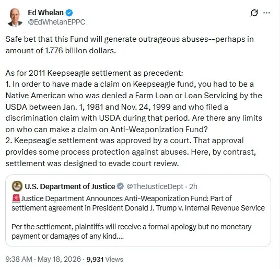Click Ed Whelan's profile avatar photo

click(x=15, y=17)
